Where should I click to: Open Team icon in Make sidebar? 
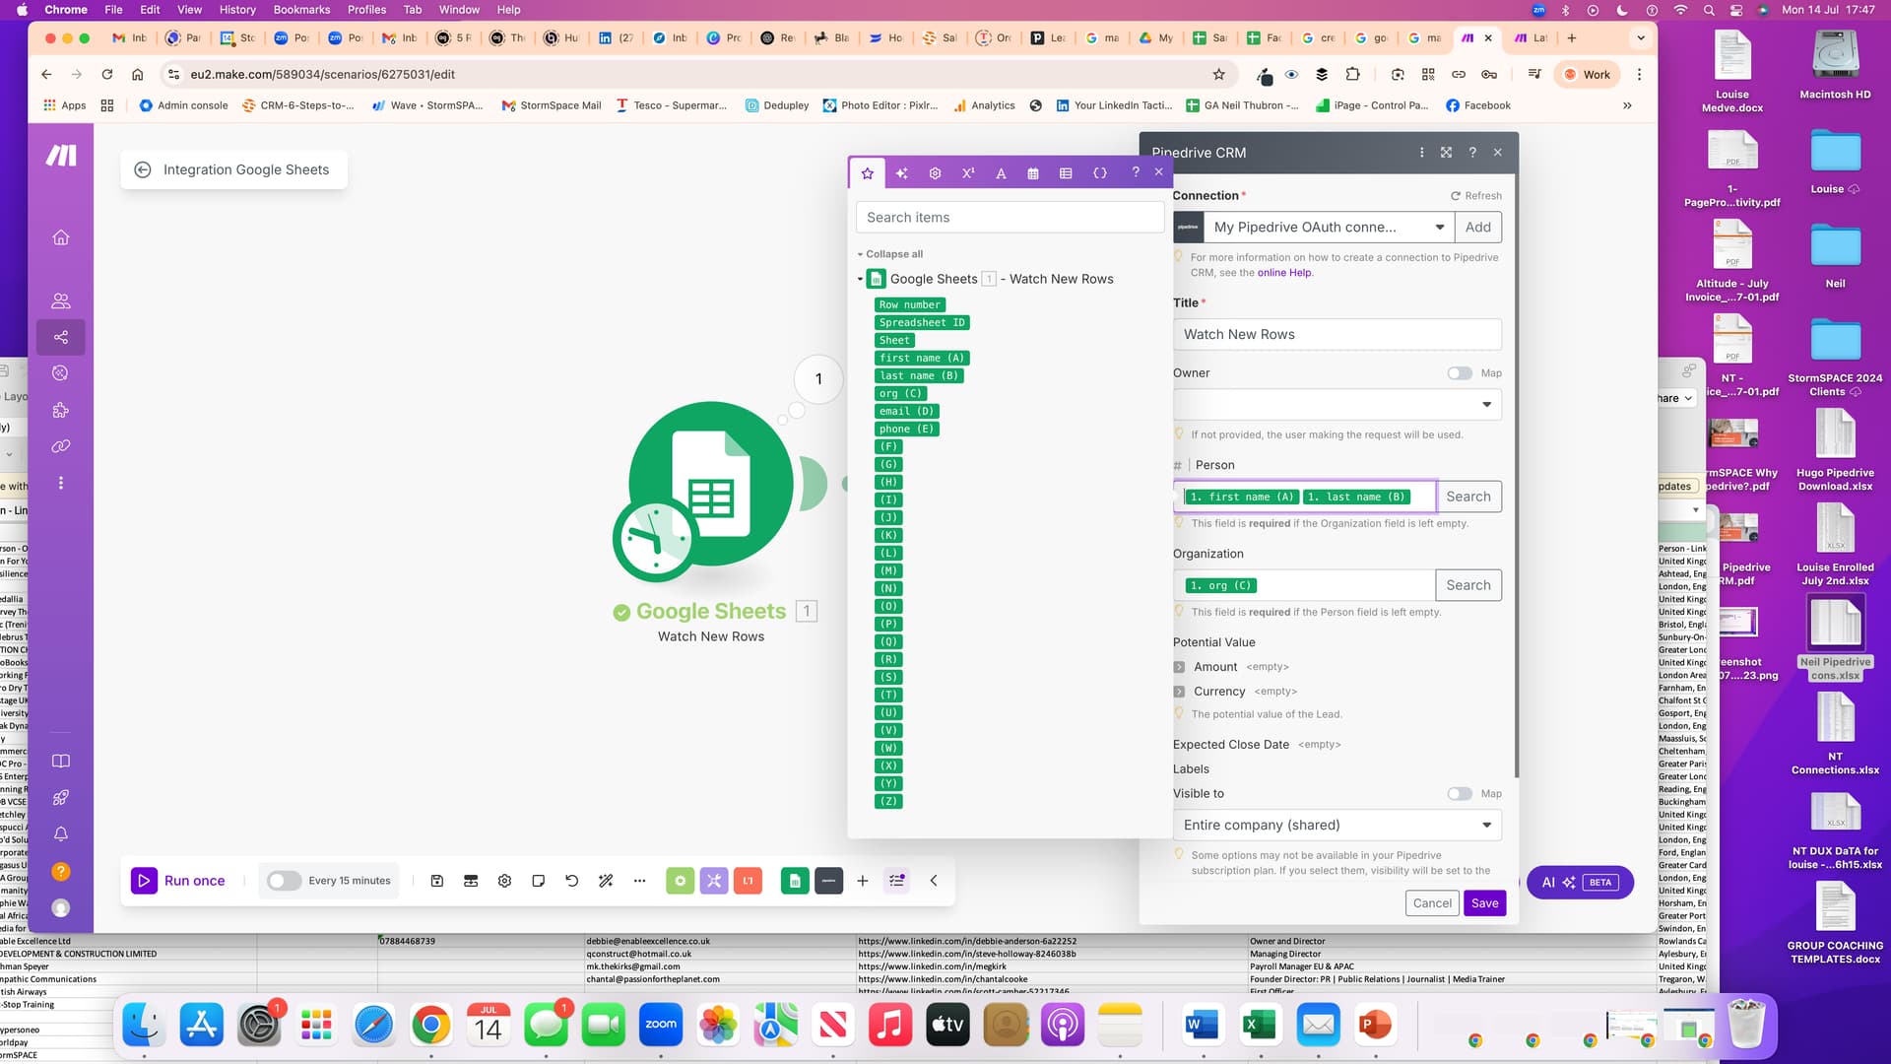(x=61, y=301)
